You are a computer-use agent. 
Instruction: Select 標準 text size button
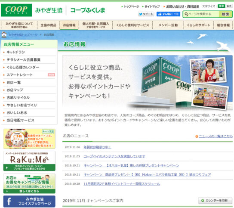pyautogui.click(x=222, y=6)
